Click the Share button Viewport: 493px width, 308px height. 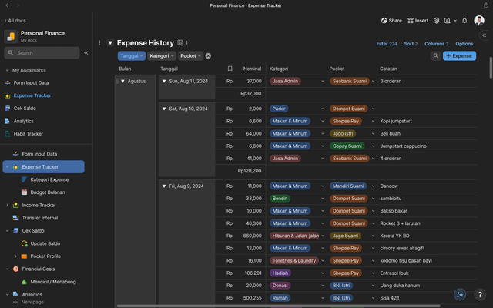[x=391, y=21]
